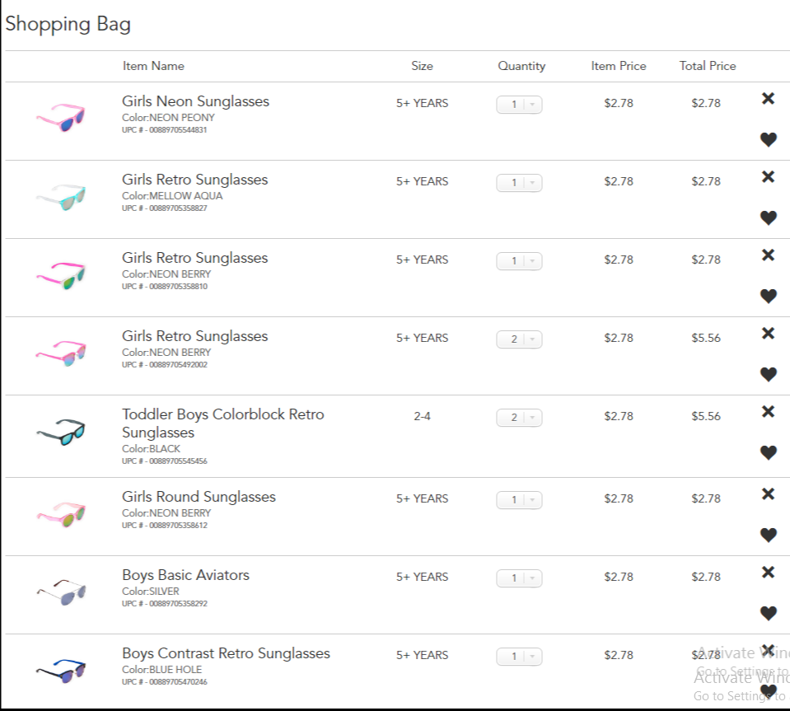The width and height of the screenshot is (790, 711).
Task: Delete Toddler Boys Colorblock Retro Sunglasses
Action: (x=768, y=412)
